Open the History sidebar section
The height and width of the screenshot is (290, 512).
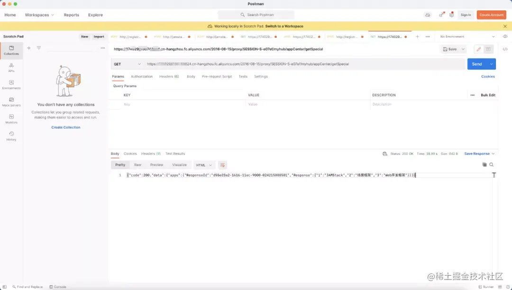point(11,136)
